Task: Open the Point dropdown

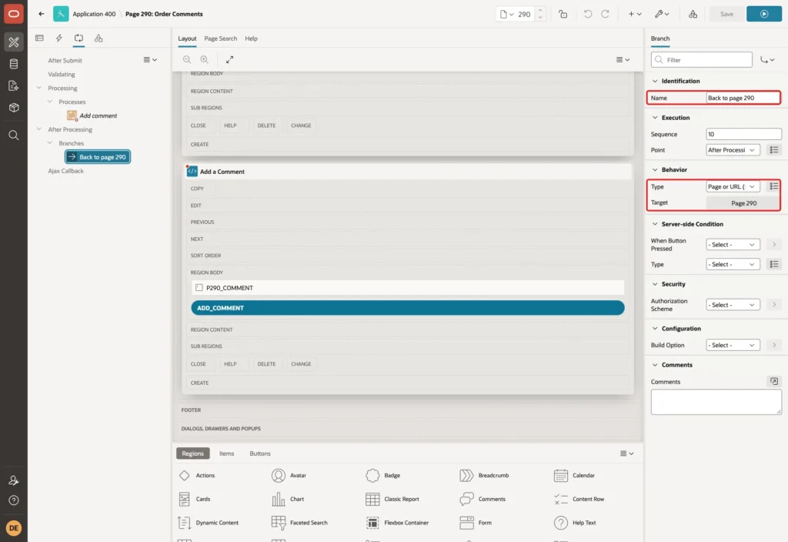Action: [733, 150]
